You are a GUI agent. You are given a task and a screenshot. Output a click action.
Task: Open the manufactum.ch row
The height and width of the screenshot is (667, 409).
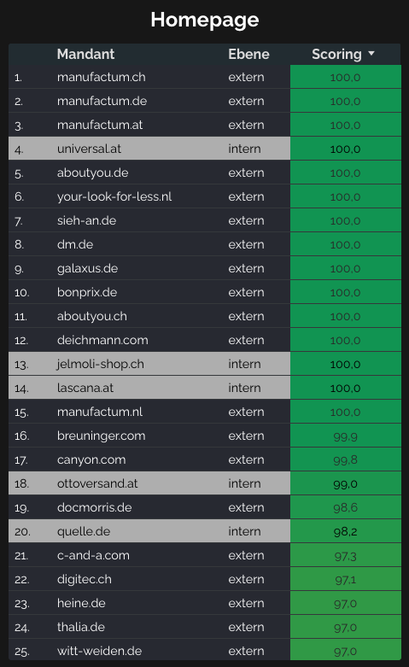coord(205,77)
